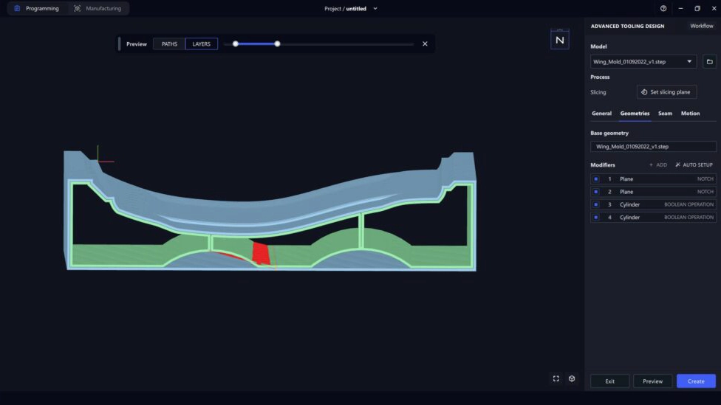The height and width of the screenshot is (405, 721).
Task: Switch to the Motion tab
Action: pyautogui.click(x=690, y=114)
